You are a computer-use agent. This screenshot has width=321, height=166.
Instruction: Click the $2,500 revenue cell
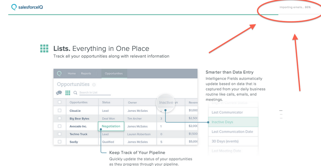[x=193, y=118]
